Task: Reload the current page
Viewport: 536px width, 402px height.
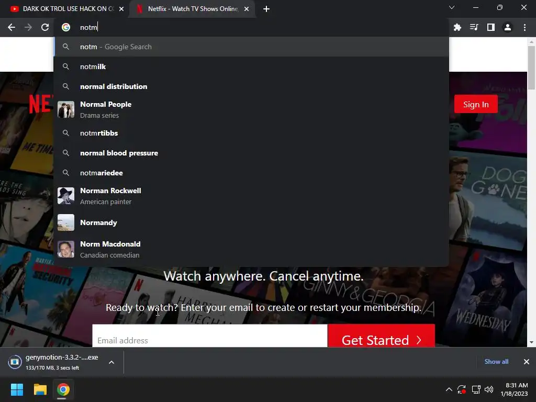Action: point(45,27)
